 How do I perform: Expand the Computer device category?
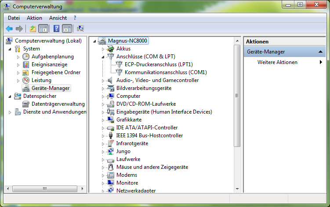point(103,96)
